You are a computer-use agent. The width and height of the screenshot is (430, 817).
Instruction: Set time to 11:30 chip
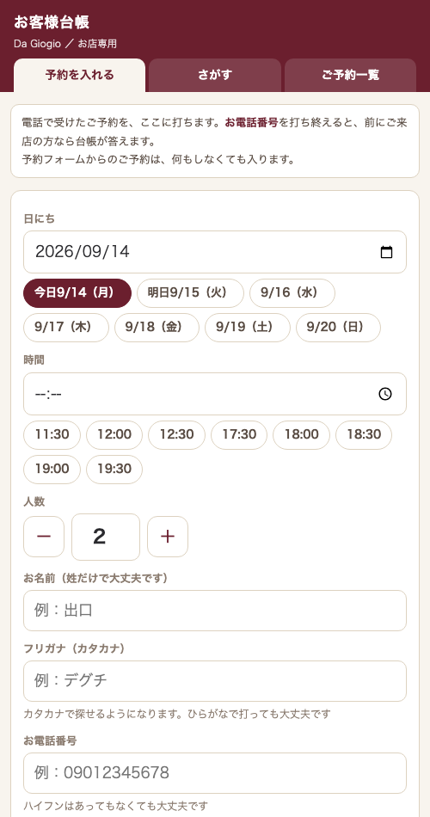[x=52, y=434]
